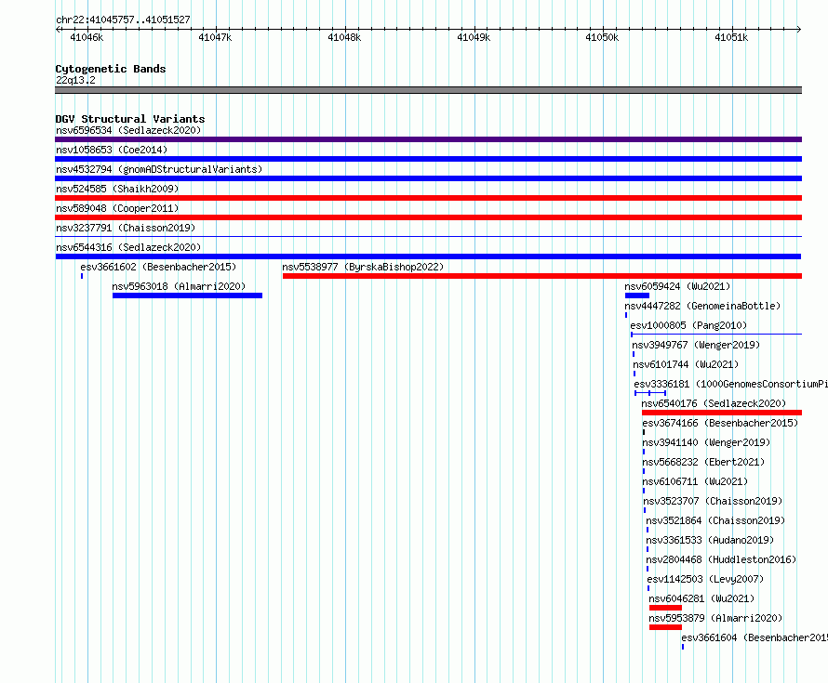Click the thin esv1000805 variant line
Image resolution: width=828 pixels, height=683 pixels.
716,334
